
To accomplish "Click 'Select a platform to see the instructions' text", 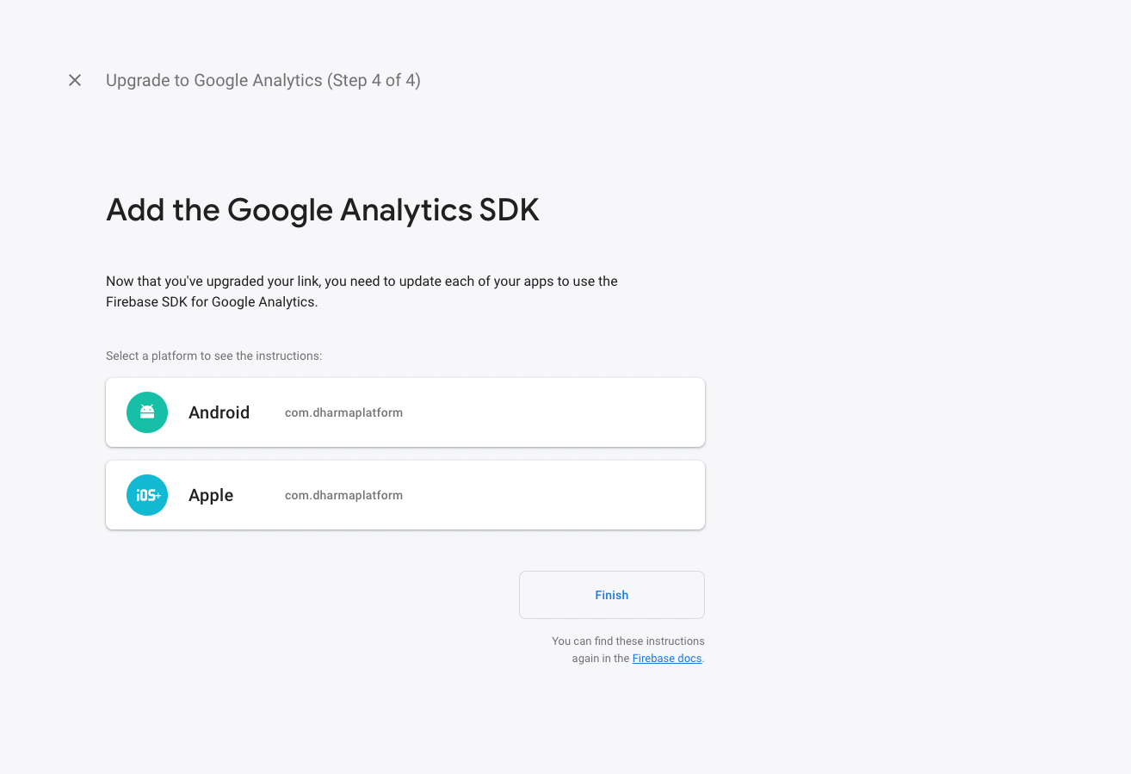I will pyautogui.click(x=213, y=356).
